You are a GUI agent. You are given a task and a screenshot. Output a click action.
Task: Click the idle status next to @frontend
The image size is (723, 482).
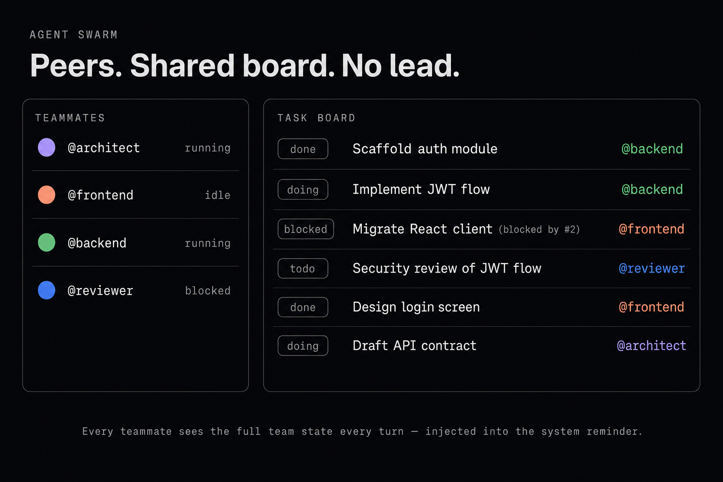click(x=217, y=195)
